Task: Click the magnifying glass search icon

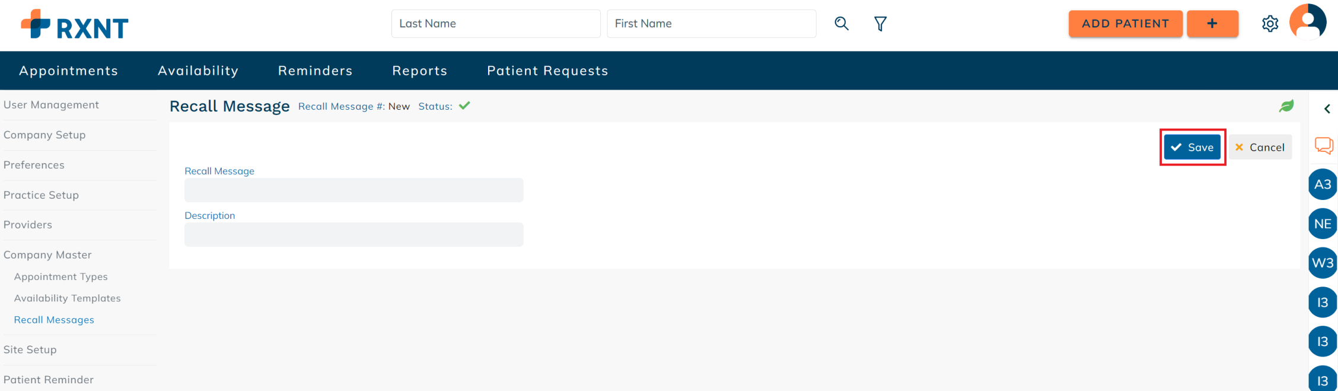Action: (x=841, y=24)
